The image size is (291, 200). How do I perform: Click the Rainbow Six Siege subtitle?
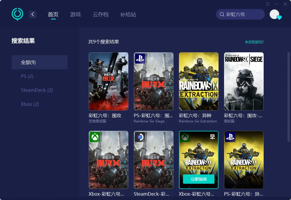pyautogui.click(x=149, y=121)
